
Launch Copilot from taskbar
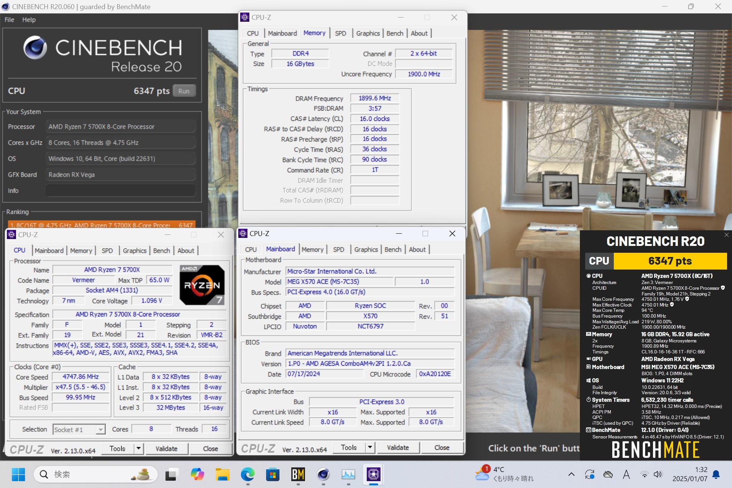(197, 474)
